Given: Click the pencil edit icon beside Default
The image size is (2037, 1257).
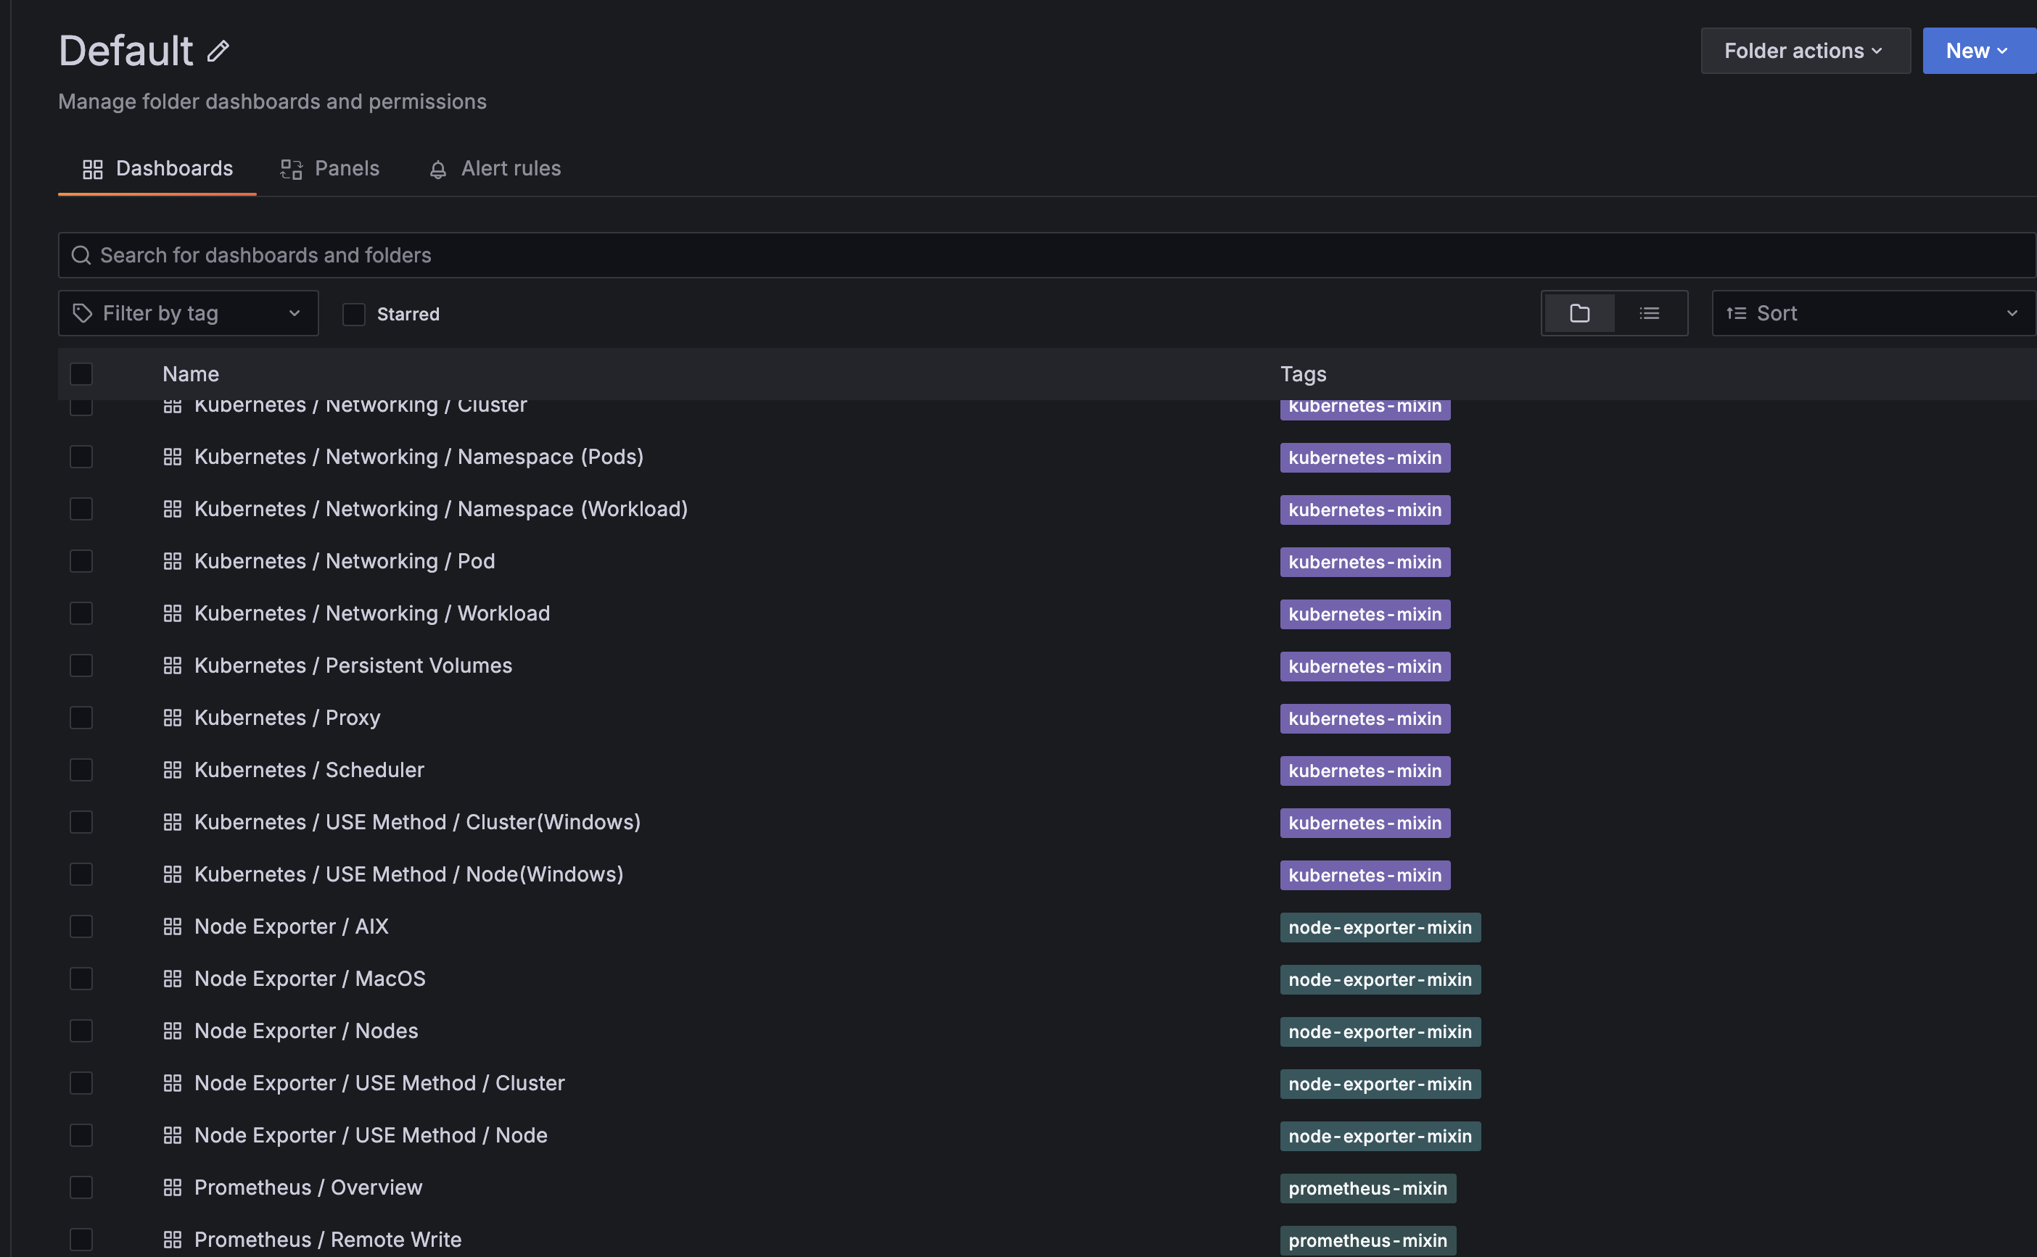Looking at the screenshot, I should (218, 51).
